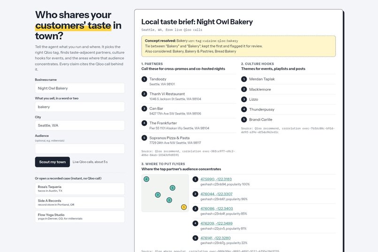Open coordinates link 47.5990, -122.3183
The width and height of the screenshot is (378, 252).
pyautogui.click(x=216, y=179)
